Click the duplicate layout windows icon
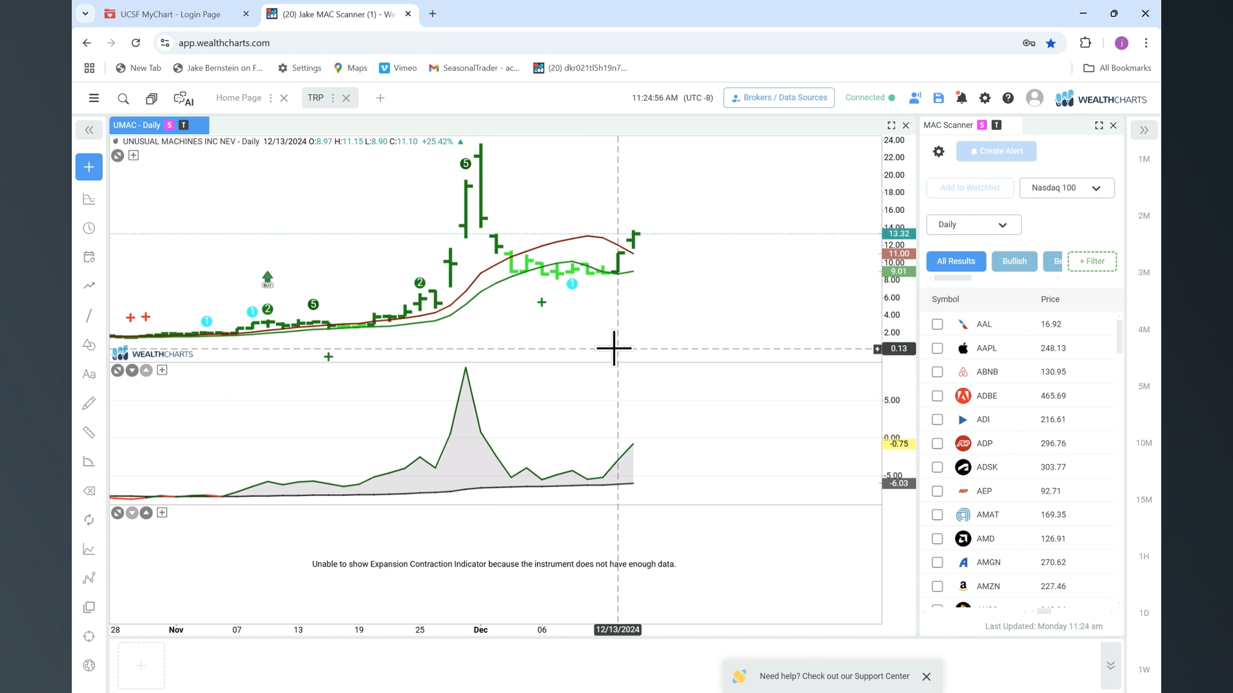This screenshot has height=693, width=1233. coord(152,98)
